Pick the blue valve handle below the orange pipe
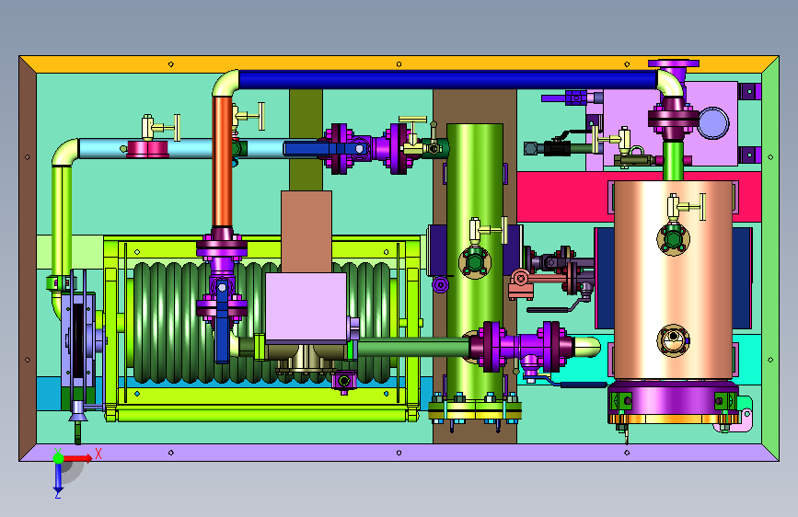Image resolution: width=798 pixels, height=517 pixels. point(223,320)
